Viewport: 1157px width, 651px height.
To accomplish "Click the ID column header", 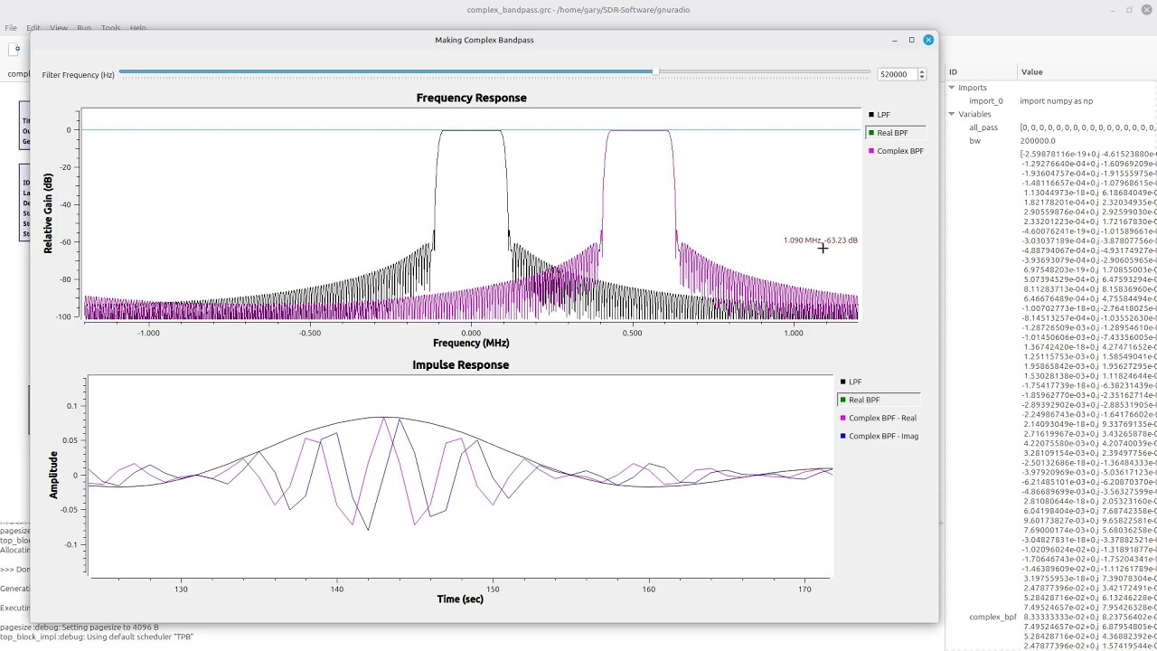I will click(x=981, y=71).
